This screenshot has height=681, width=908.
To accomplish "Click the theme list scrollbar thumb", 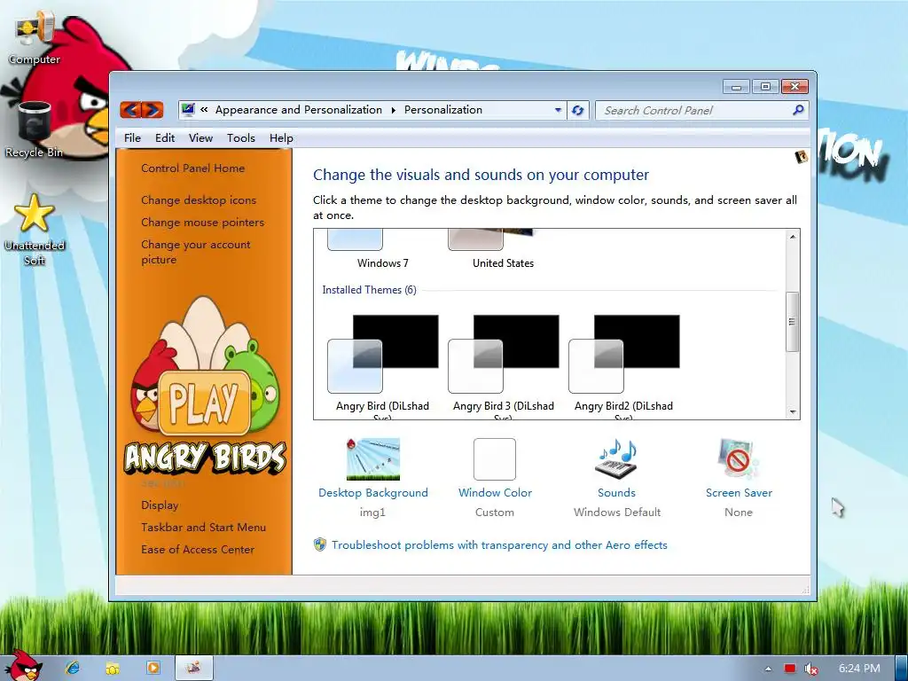I will click(x=793, y=321).
